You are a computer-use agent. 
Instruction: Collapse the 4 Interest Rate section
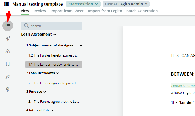(x=52, y=110)
